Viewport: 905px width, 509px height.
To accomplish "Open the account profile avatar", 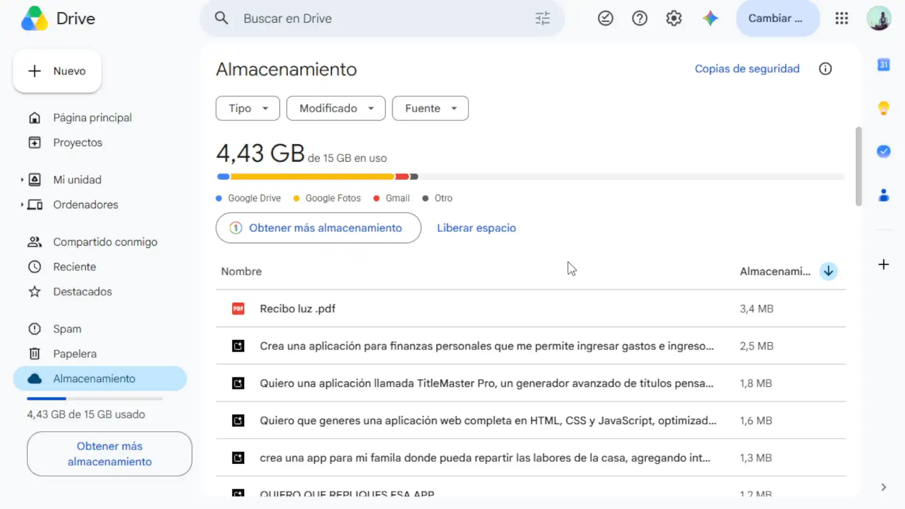I will click(879, 18).
